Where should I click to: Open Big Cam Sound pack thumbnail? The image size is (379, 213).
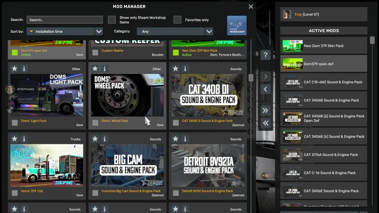127,165
